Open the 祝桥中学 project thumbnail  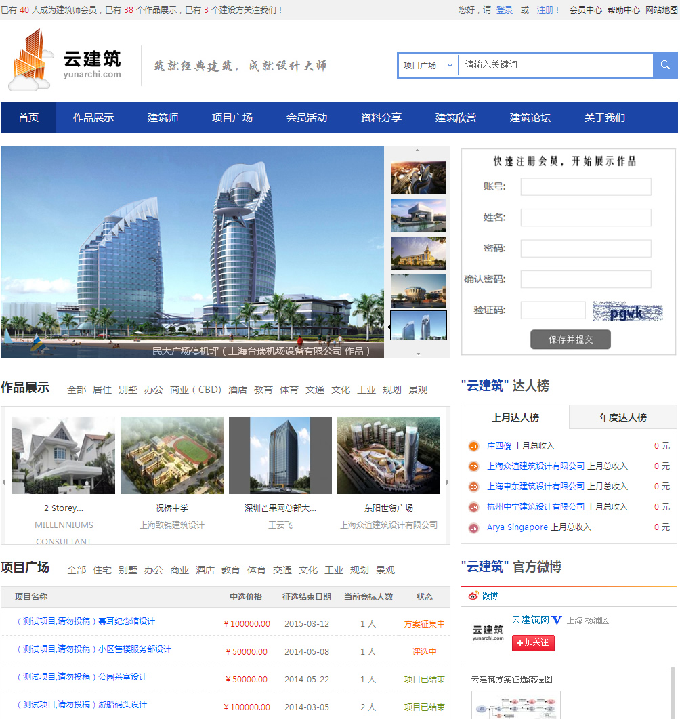pos(172,455)
